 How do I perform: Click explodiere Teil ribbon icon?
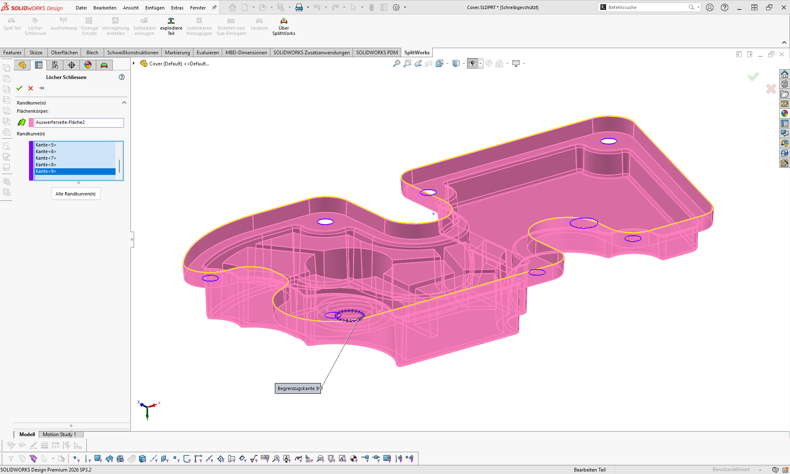coord(171,26)
